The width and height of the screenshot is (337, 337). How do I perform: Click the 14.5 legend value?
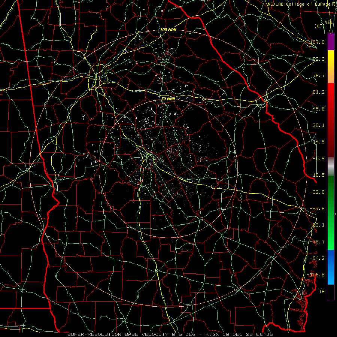(319, 142)
